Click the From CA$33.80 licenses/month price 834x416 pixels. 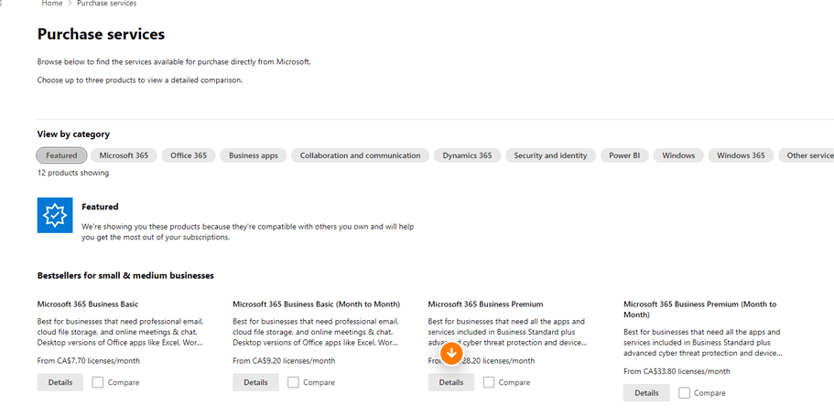[x=677, y=371]
